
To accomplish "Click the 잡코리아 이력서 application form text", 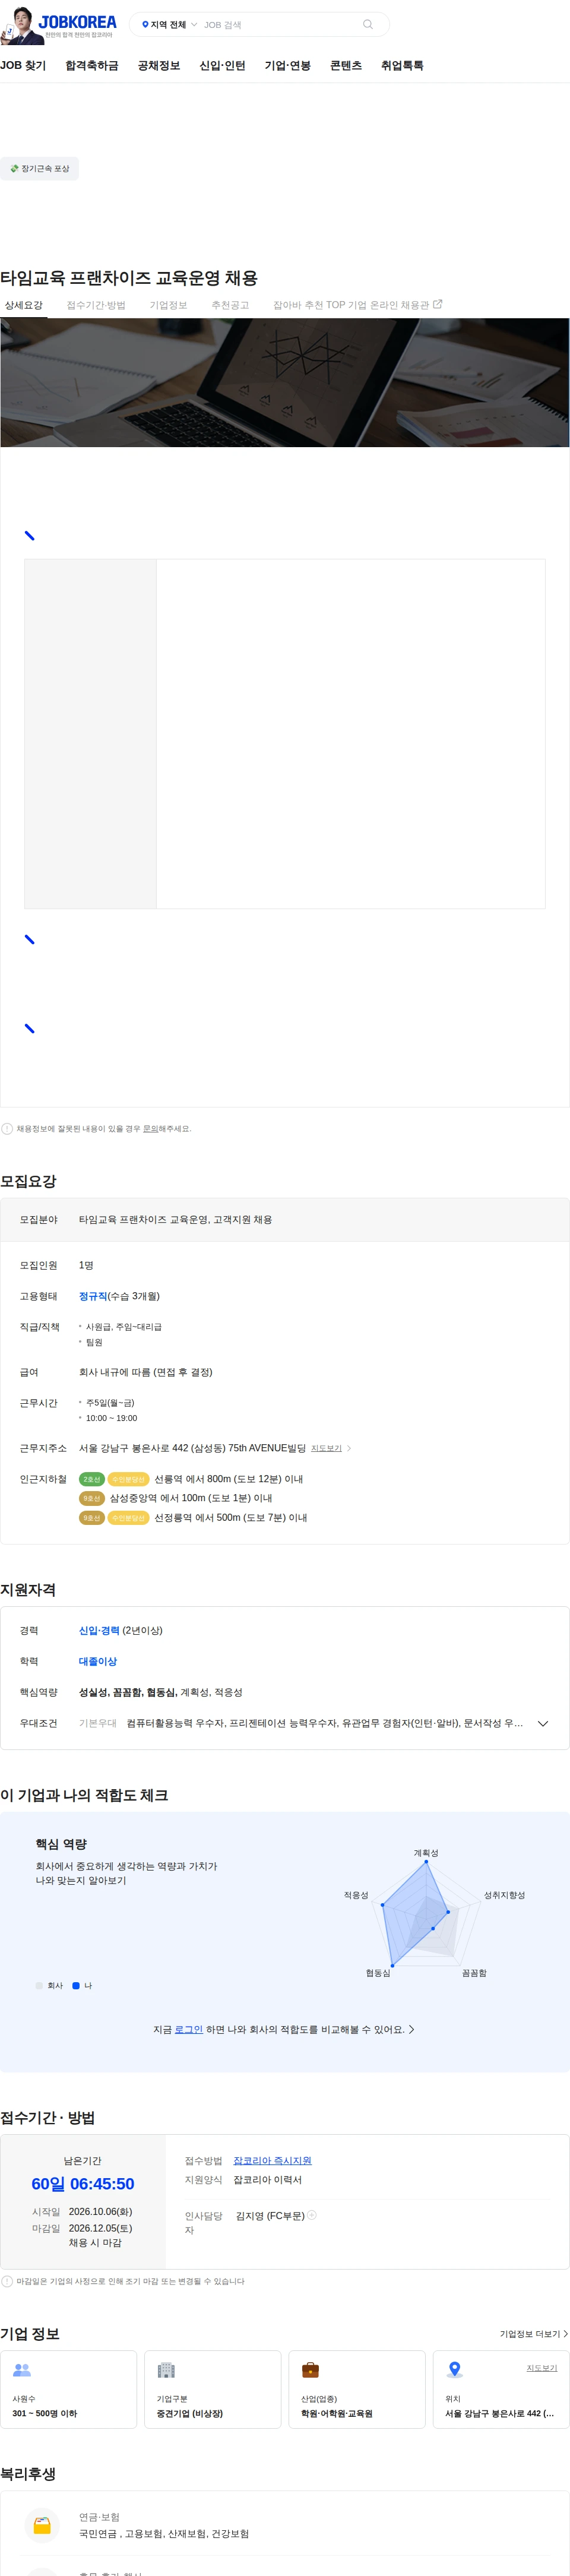I will [267, 2179].
